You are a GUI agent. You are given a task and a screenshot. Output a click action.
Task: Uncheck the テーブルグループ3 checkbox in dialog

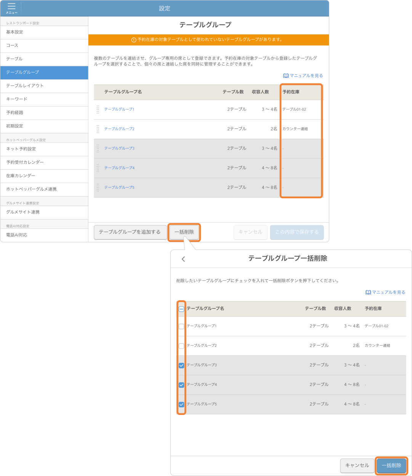[181, 365]
